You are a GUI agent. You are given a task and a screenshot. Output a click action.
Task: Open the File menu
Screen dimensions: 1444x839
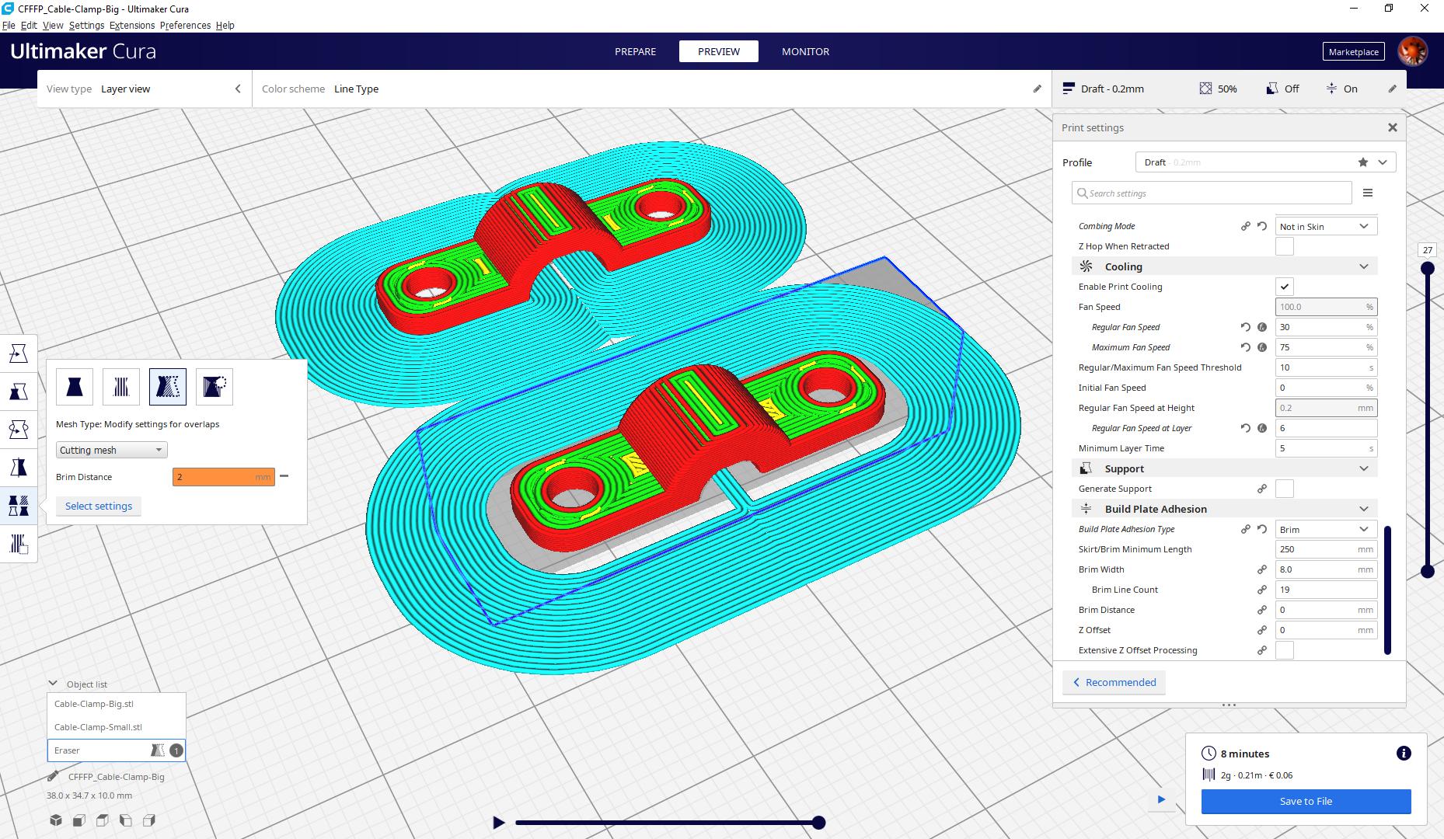click(9, 25)
